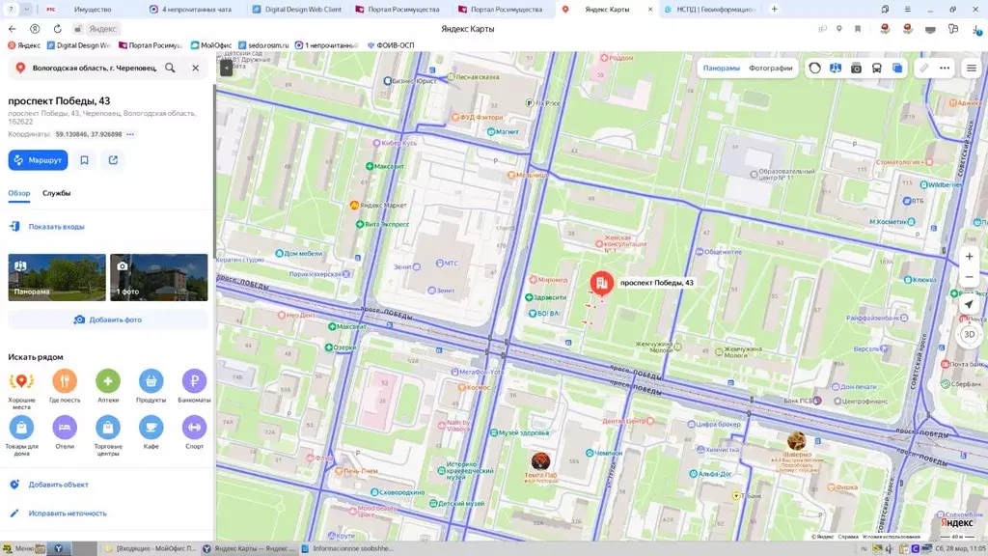This screenshot has width=988, height=556.
Task: Click the search magnifier in the search box
Action: point(170,69)
